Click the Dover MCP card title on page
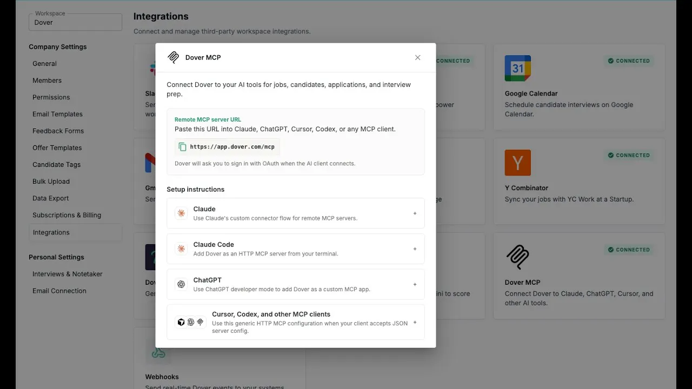This screenshot has height=389, width=692. pyautogui.click(x=522, y=283)
